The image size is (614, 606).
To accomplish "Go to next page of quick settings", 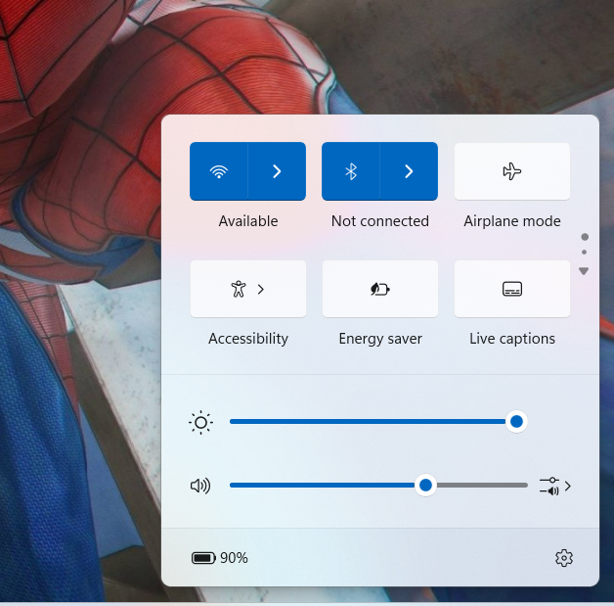I will pyautogui.click(x=584, y=271).
